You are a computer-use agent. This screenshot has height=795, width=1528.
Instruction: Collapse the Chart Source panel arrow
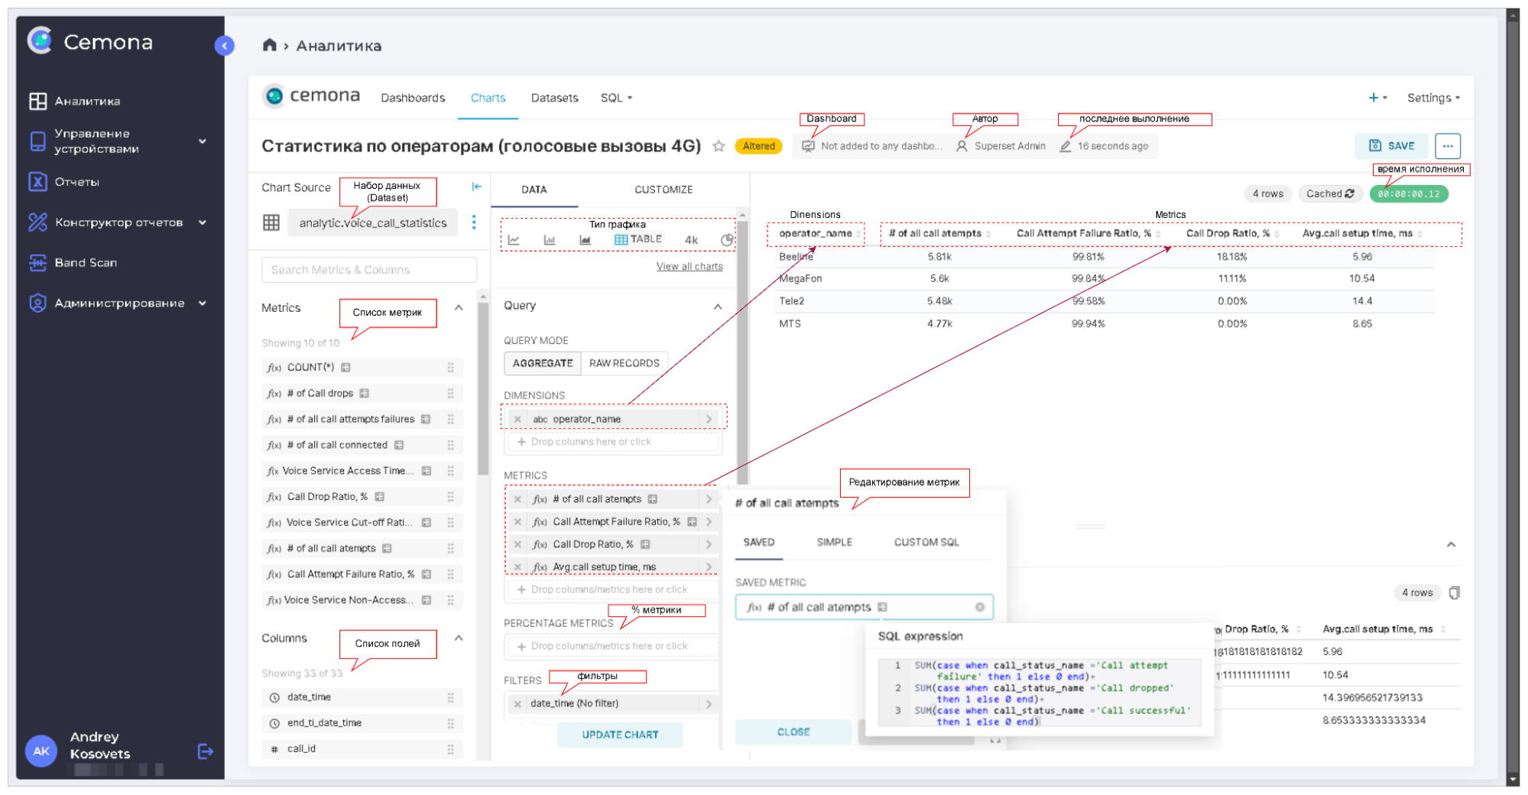[476, 187]
